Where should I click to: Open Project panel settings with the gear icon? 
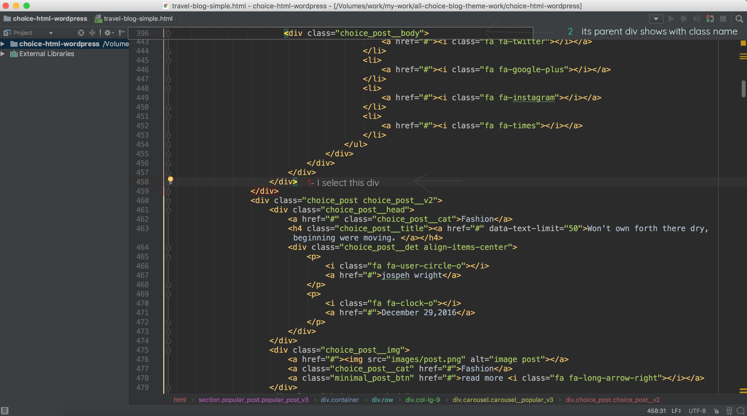coord(108,32)
